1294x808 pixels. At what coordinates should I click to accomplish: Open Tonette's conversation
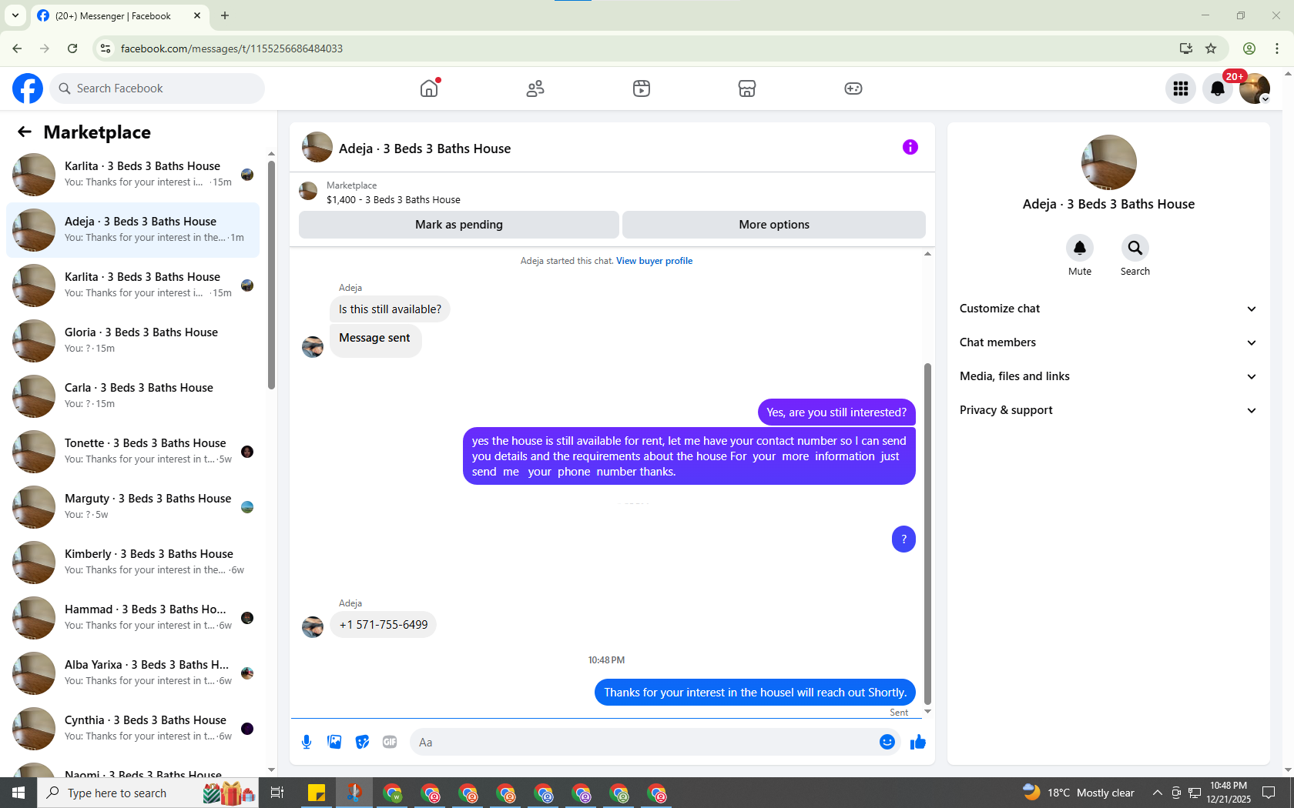[x=132, y=452]
